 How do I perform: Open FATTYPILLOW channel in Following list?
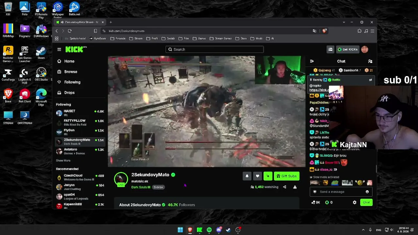(x=80, y=122)
